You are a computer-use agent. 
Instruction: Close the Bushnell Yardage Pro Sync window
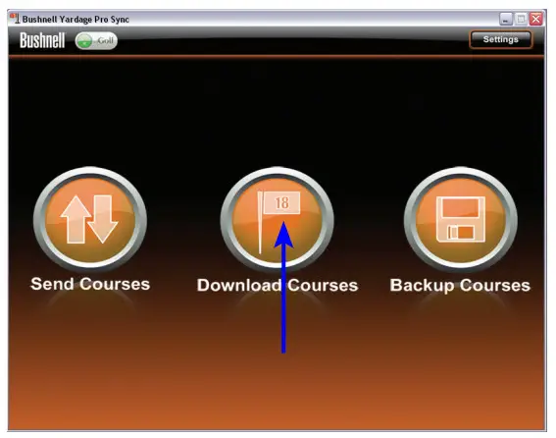pos(536,19)
